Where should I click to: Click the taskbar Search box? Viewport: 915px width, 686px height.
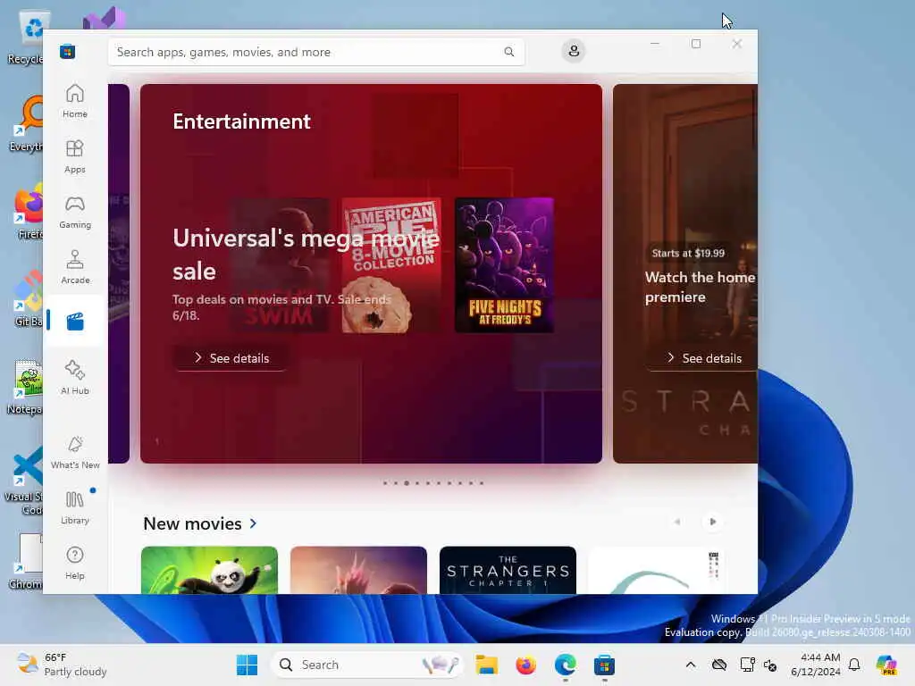click(367, 665)
